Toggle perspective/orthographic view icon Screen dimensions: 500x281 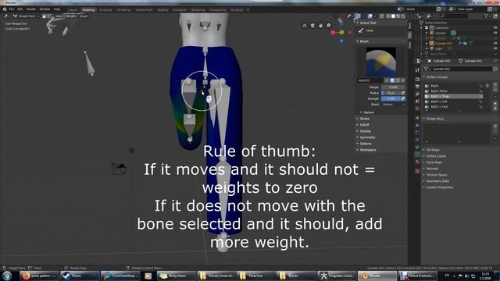305,26
